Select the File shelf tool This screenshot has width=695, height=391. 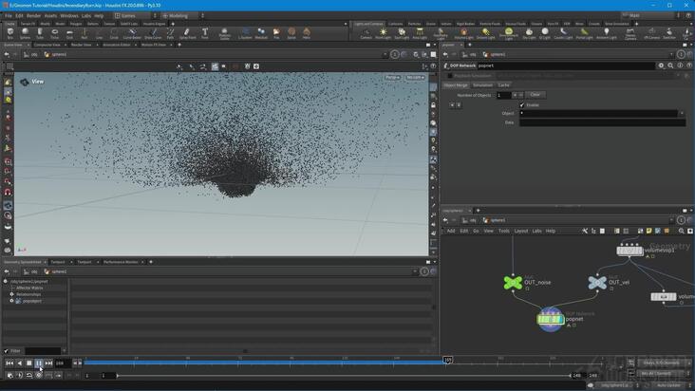tap(276, 33)
